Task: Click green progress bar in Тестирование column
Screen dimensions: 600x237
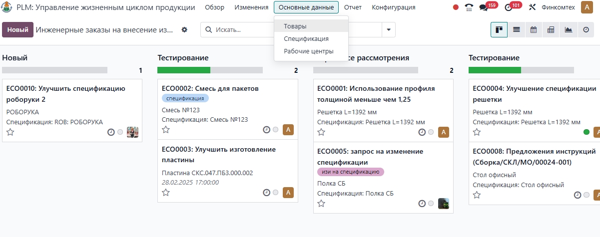Action: (184, 70)
